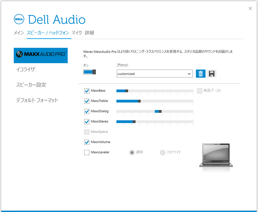Toggle the MaxxAudio オン switch
This screenshot has width=258, height=212.
pos(89,72)
